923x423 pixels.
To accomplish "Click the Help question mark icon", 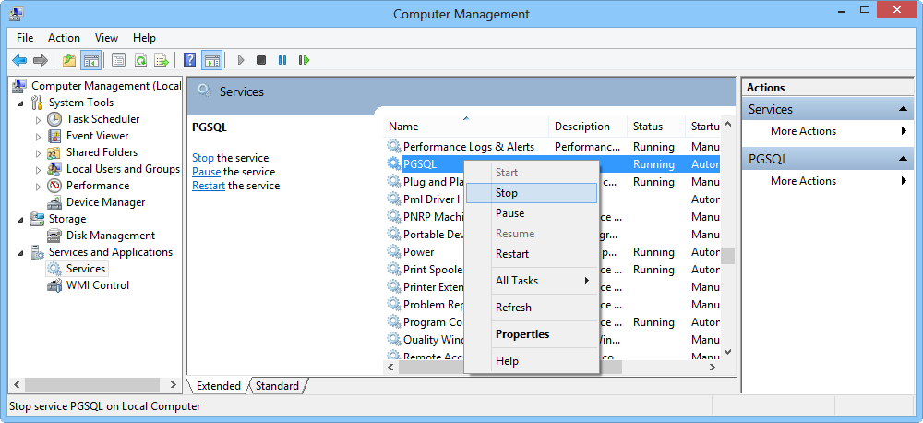I will pyautogui.click(x=189, y=61).
